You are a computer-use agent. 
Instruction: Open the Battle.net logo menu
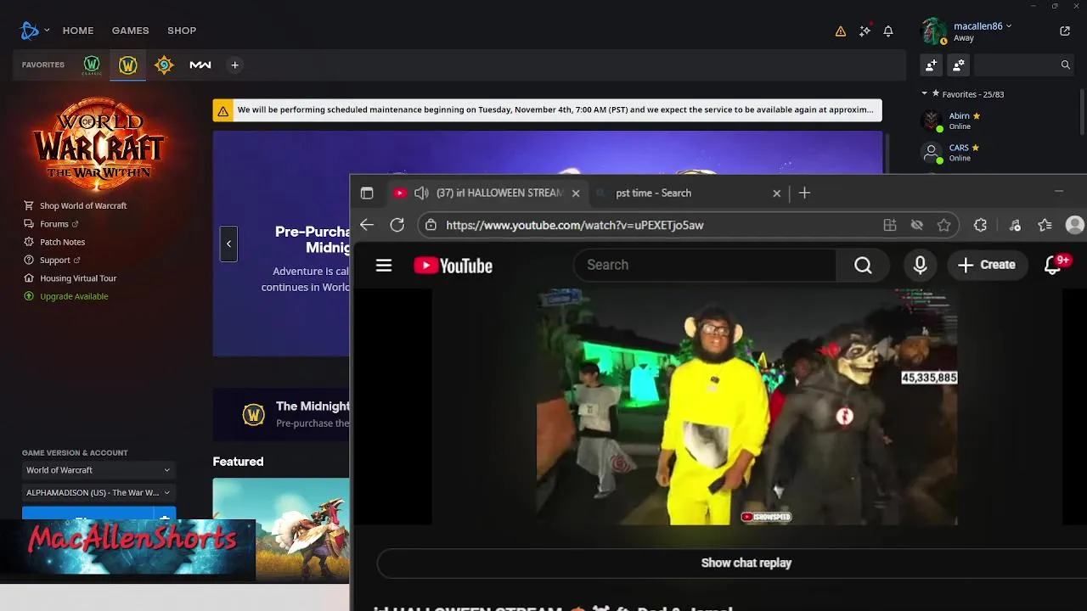pos(30,31)
